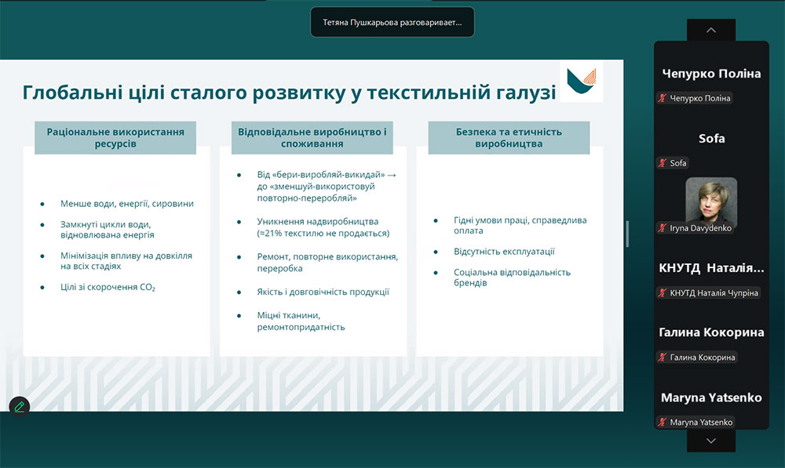This screenshot has height=468, width=785.
Task: Click the 'Раціональне використання ресурсів' header
Action: (x=115, y=138)
